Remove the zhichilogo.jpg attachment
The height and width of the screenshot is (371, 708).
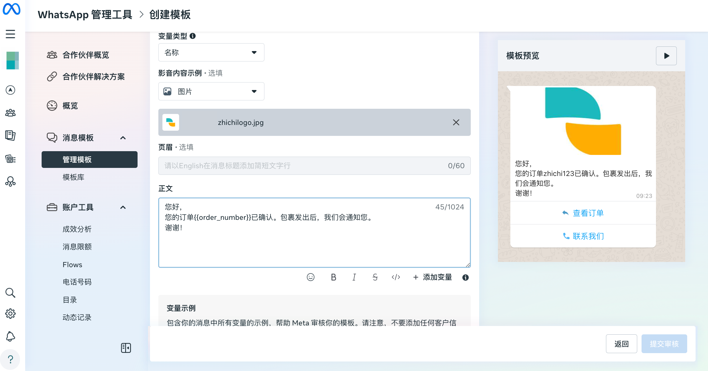[x=456, y=122]
